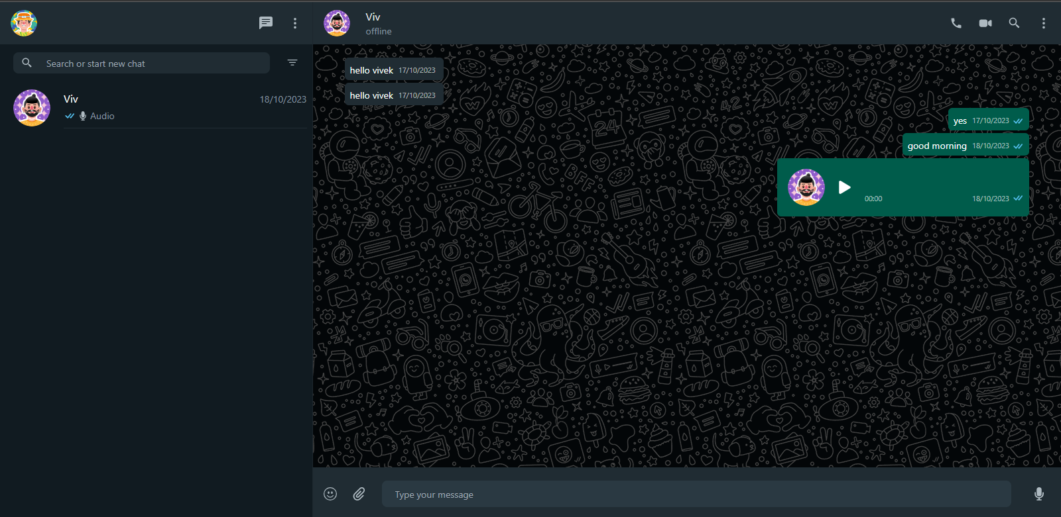Click the Type your message field

(x=696, y=494)
